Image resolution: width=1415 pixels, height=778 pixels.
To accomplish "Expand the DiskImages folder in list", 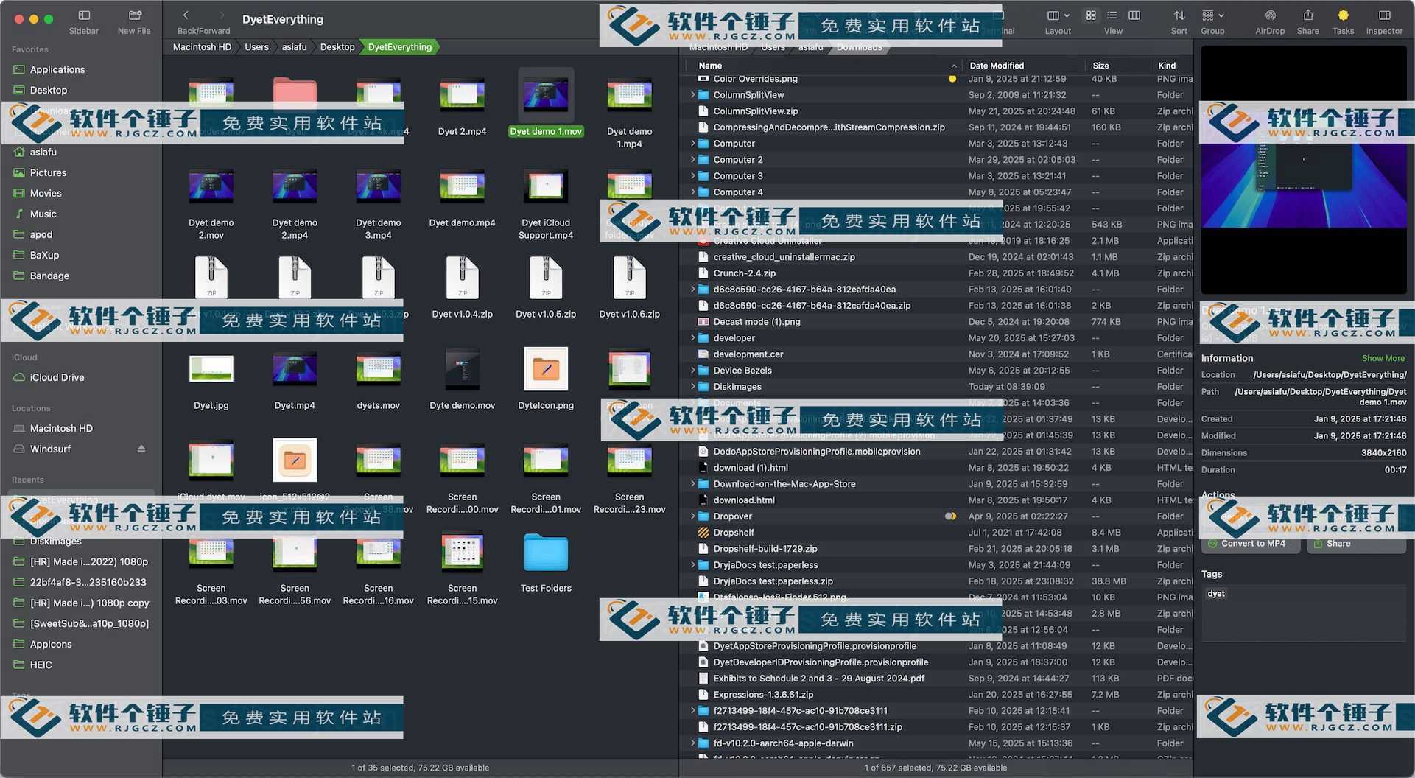I will click(692, 386).
